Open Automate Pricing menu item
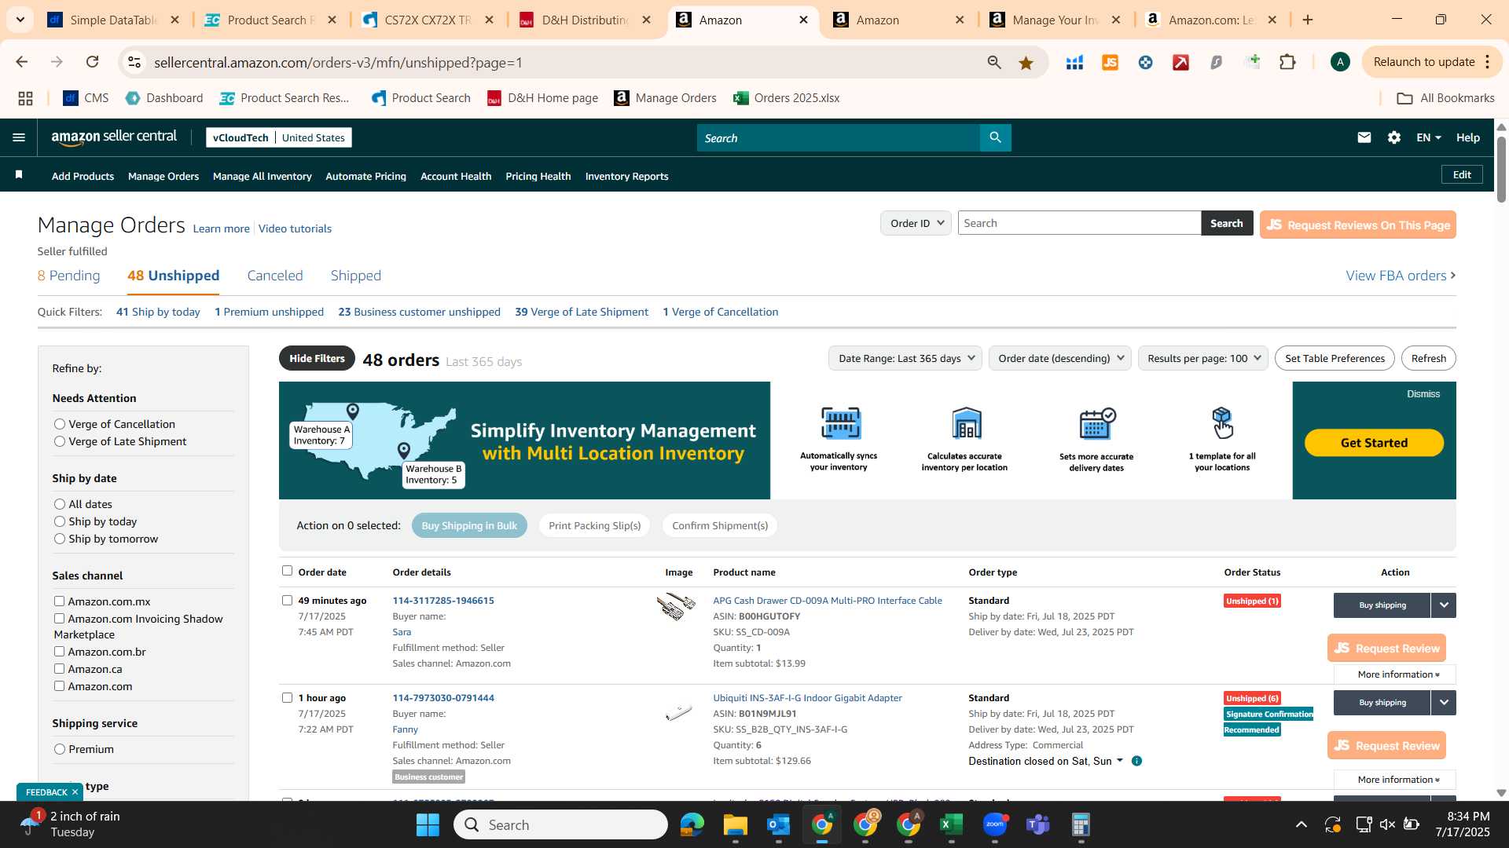 click(366, 176)
